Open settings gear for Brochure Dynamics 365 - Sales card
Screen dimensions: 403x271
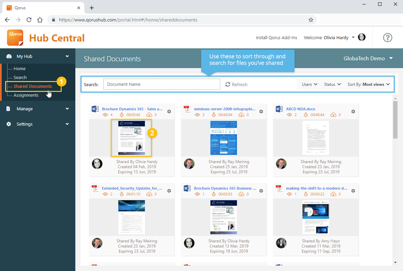169,112
